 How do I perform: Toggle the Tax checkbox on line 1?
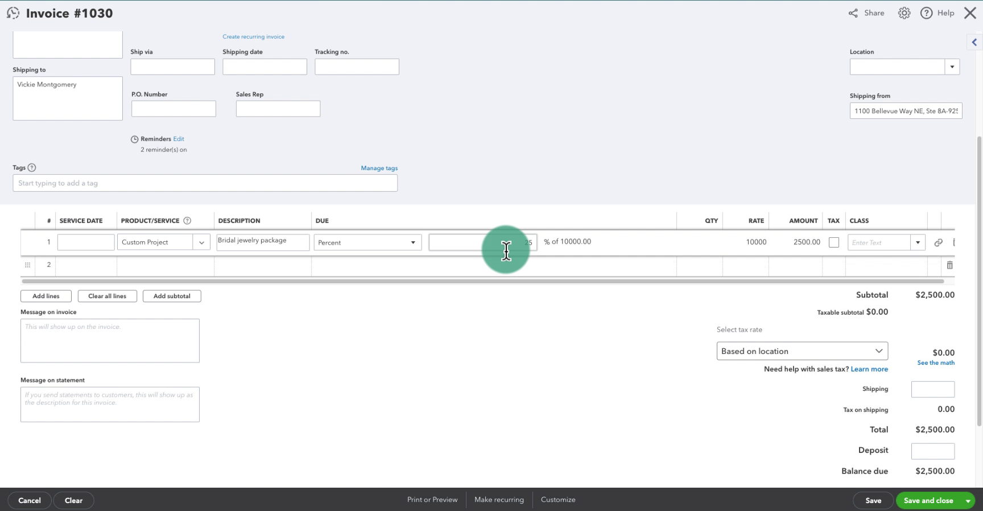833,242
